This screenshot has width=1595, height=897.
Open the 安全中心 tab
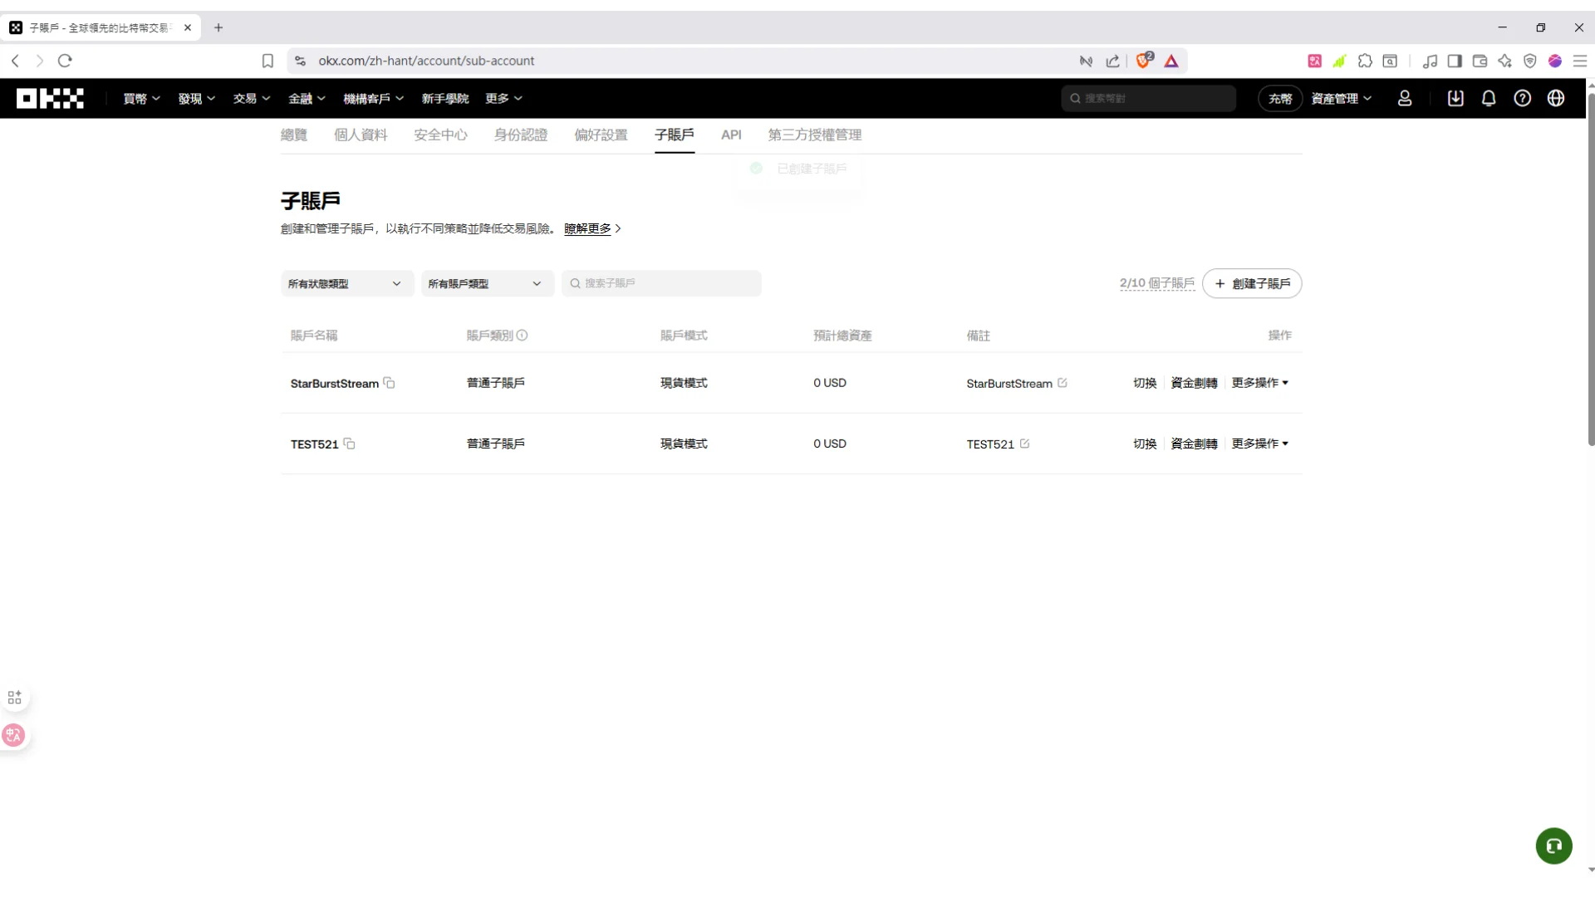click(x=440, y=135)
